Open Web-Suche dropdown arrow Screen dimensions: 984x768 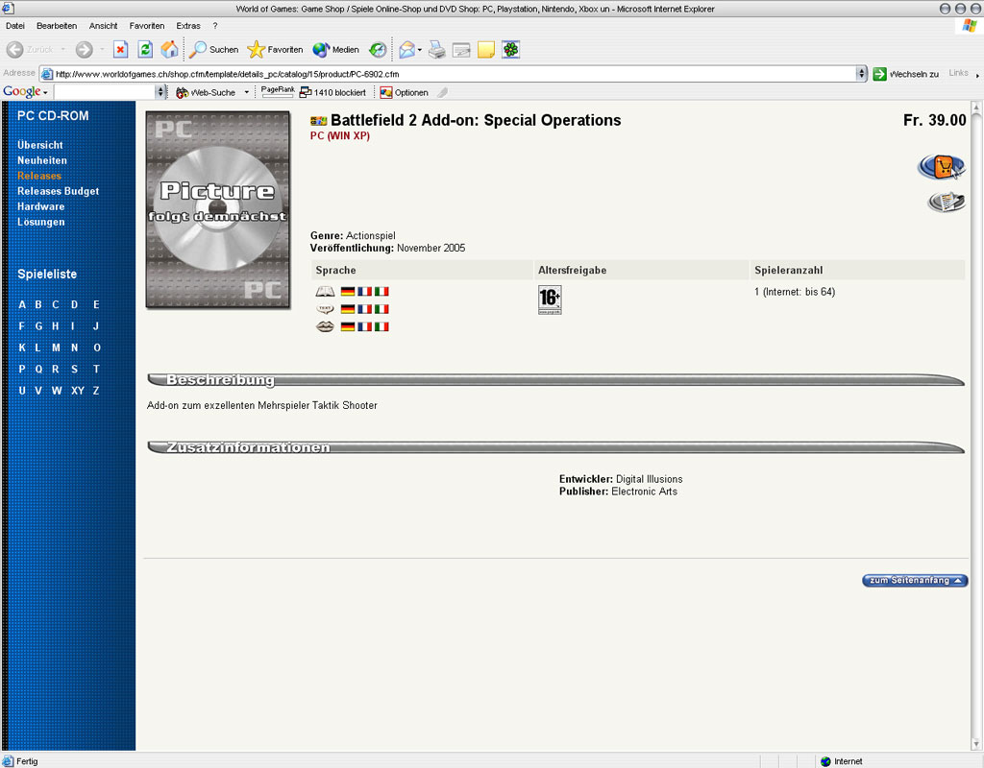pyautogui.click(x=247, y=92)
